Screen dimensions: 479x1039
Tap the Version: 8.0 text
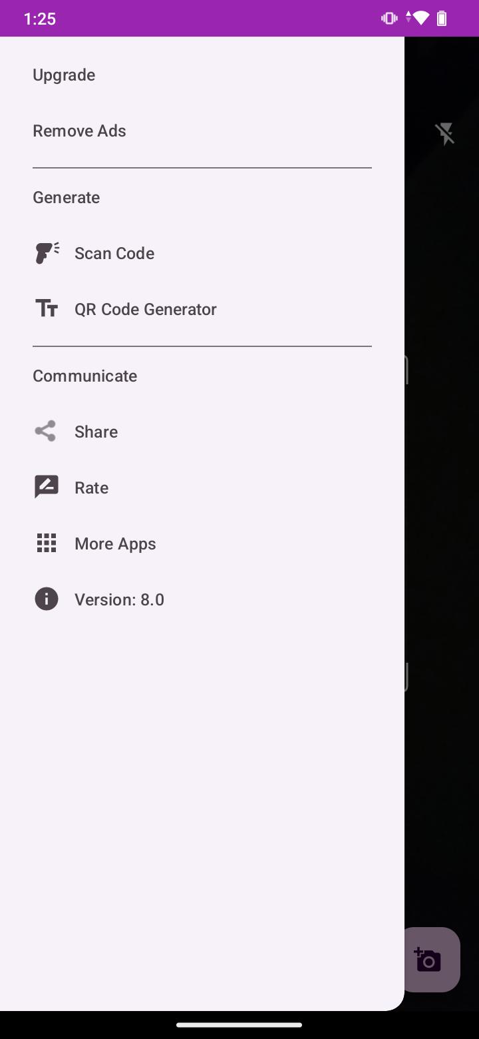[119, 599]
